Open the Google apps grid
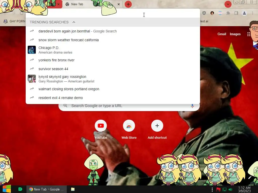Viewport: 258px width, 193px height. tap(249, 34)
